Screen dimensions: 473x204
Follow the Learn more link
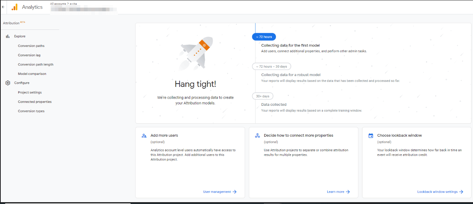click(335, 192)
